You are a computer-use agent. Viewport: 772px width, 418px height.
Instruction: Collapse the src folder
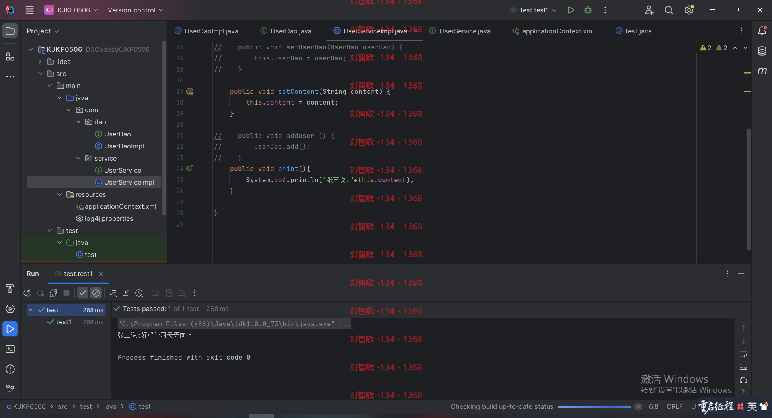[40, 74]
